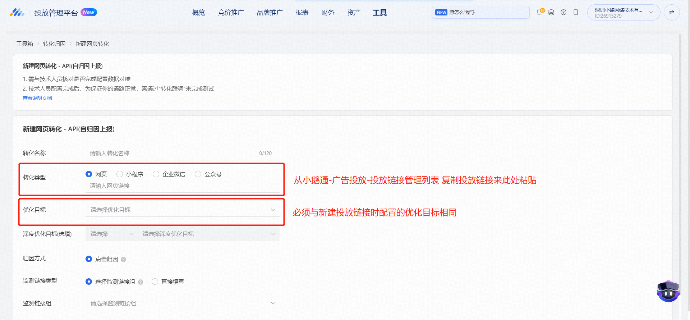
Task: Go to the 竞价推广 menu
Action: (x=231, y=13)
